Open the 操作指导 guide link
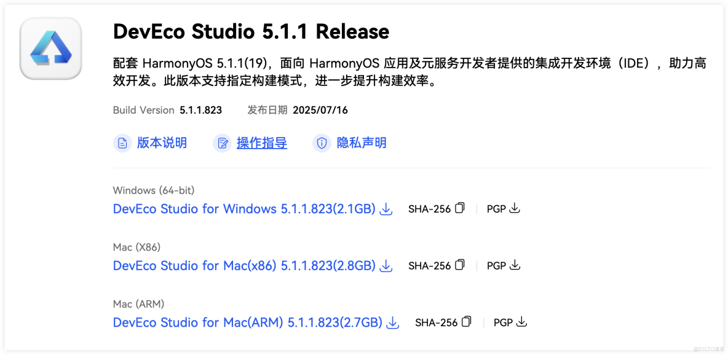Screen dimensions: 728x355 [x=261, y=142]
